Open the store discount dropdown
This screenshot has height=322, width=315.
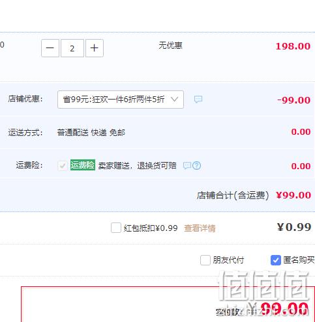(x=121, y=100)
